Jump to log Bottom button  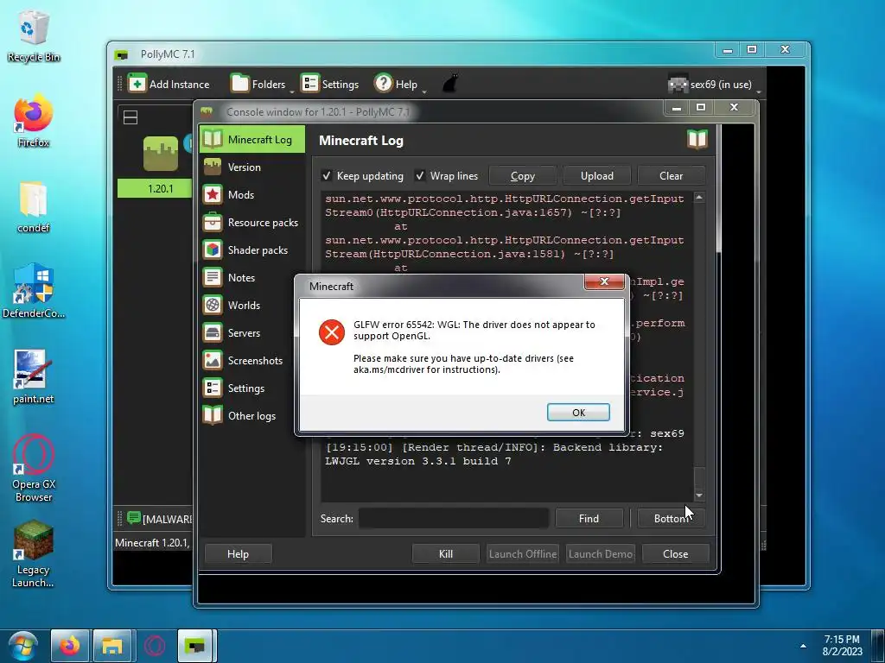(671, 518)
